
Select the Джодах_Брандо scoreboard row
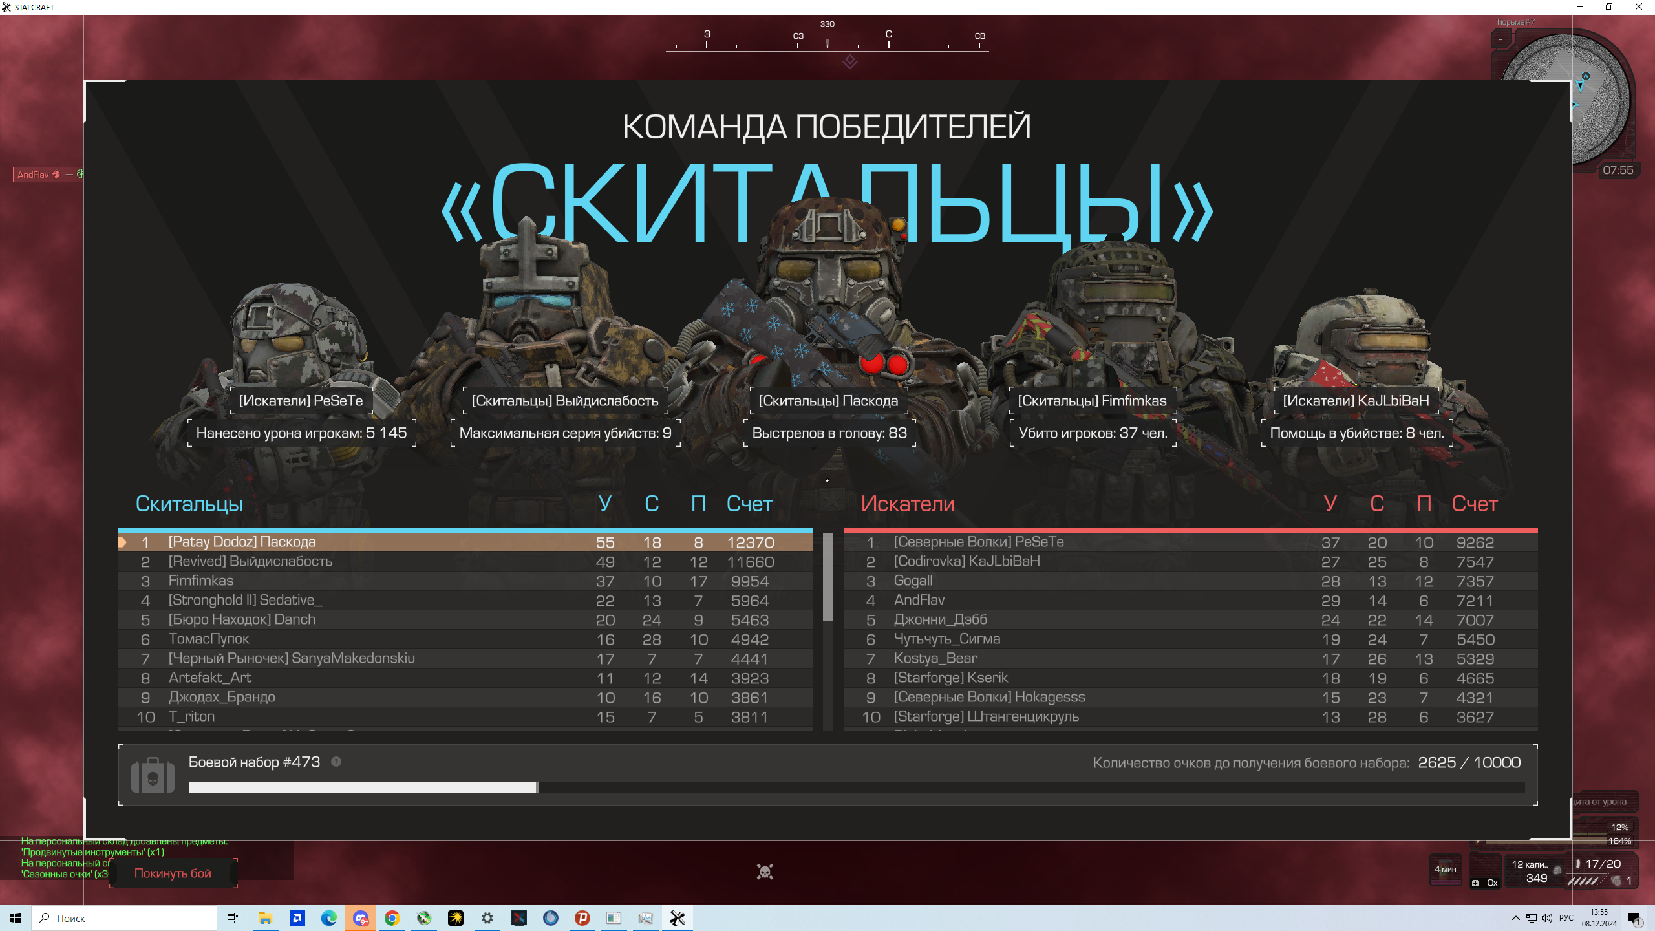point(465,697)
